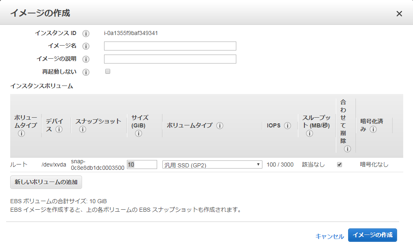Click info icon beside 再起動しない label
Image resolution: width=413 pixels, height=250 pixels.
(x=86, y=72)
